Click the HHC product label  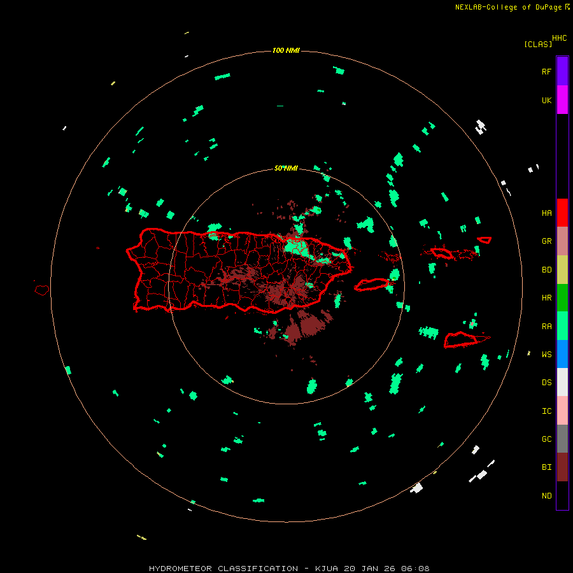point(559,38)
